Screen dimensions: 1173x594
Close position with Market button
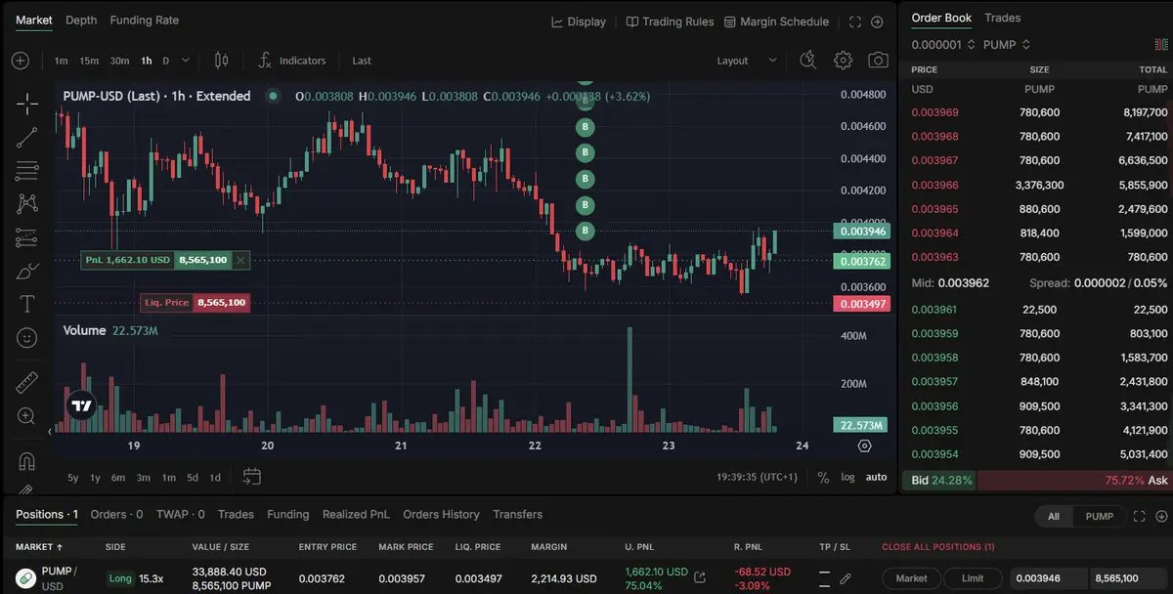tap(912, 578)
